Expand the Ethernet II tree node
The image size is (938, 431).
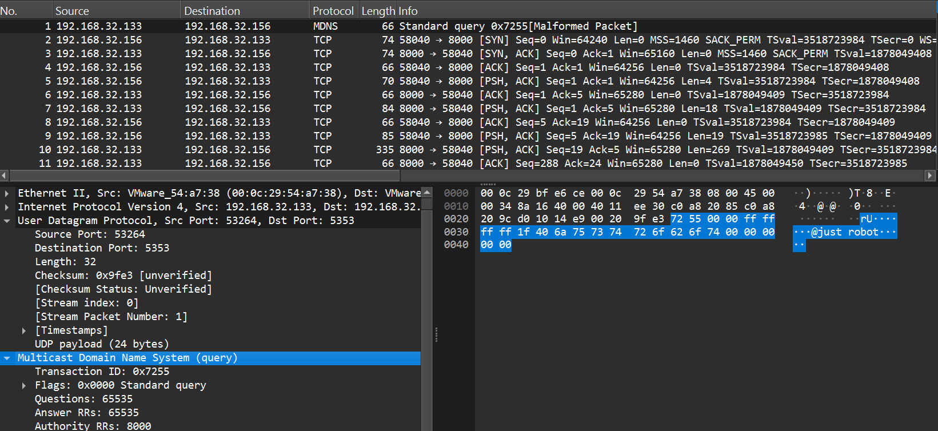[7, 193]
